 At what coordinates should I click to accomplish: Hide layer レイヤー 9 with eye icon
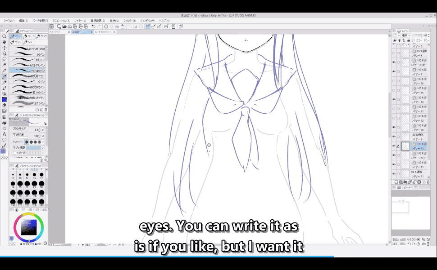[x=394, y=137]
